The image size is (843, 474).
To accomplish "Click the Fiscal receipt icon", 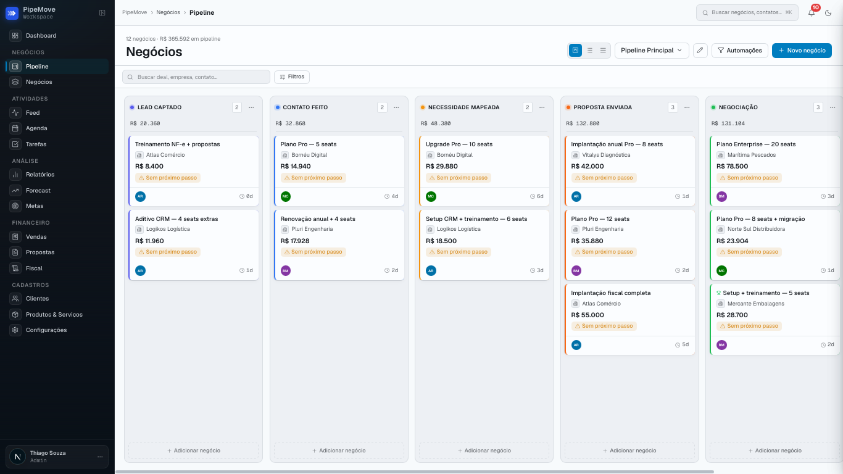I will [15, 268].
